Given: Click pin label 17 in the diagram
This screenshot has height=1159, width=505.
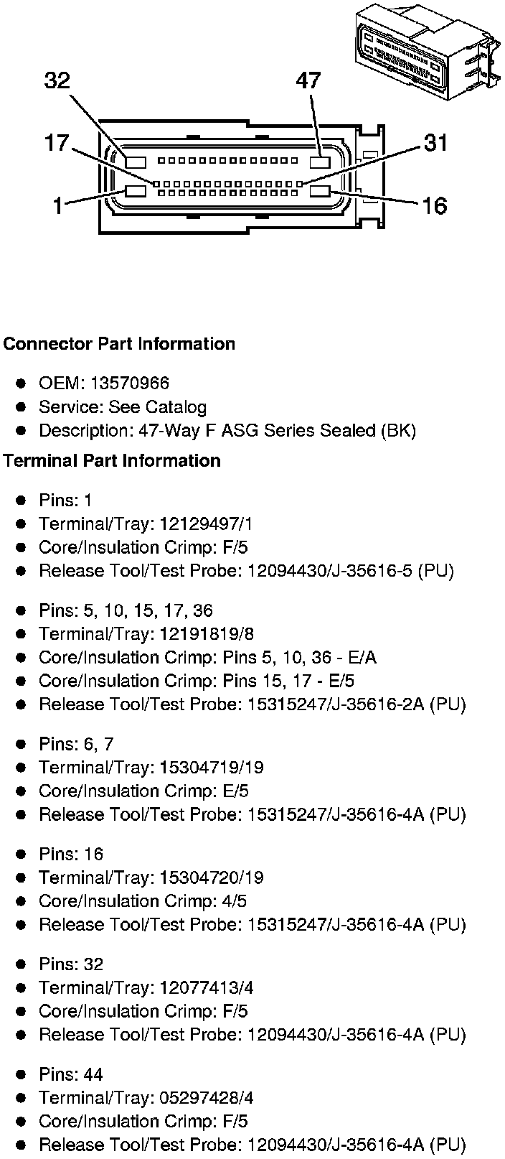Looking at the screenshot, I should [56, 143].
